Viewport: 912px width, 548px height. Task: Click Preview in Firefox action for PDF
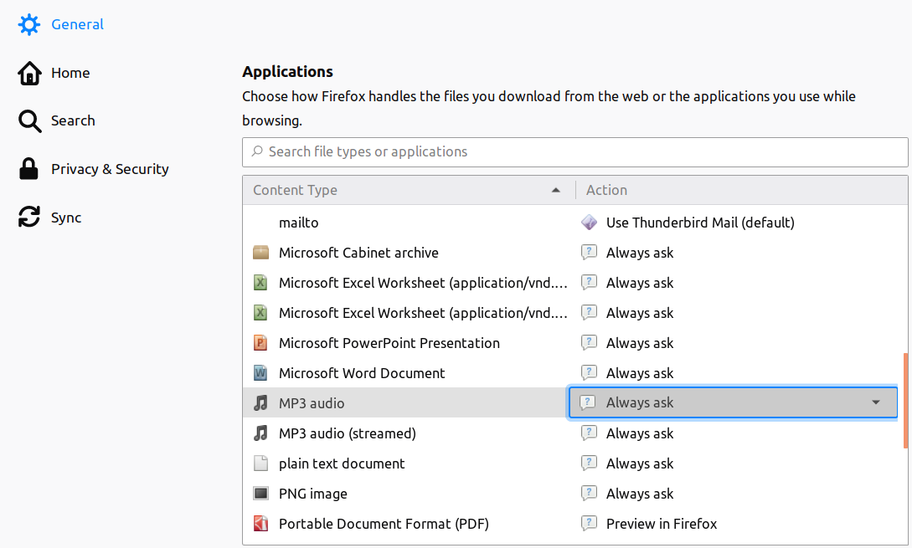[x=662, y=524]
